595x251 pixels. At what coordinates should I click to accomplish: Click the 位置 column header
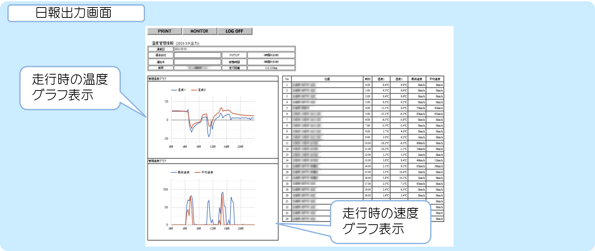pos(327,79)
